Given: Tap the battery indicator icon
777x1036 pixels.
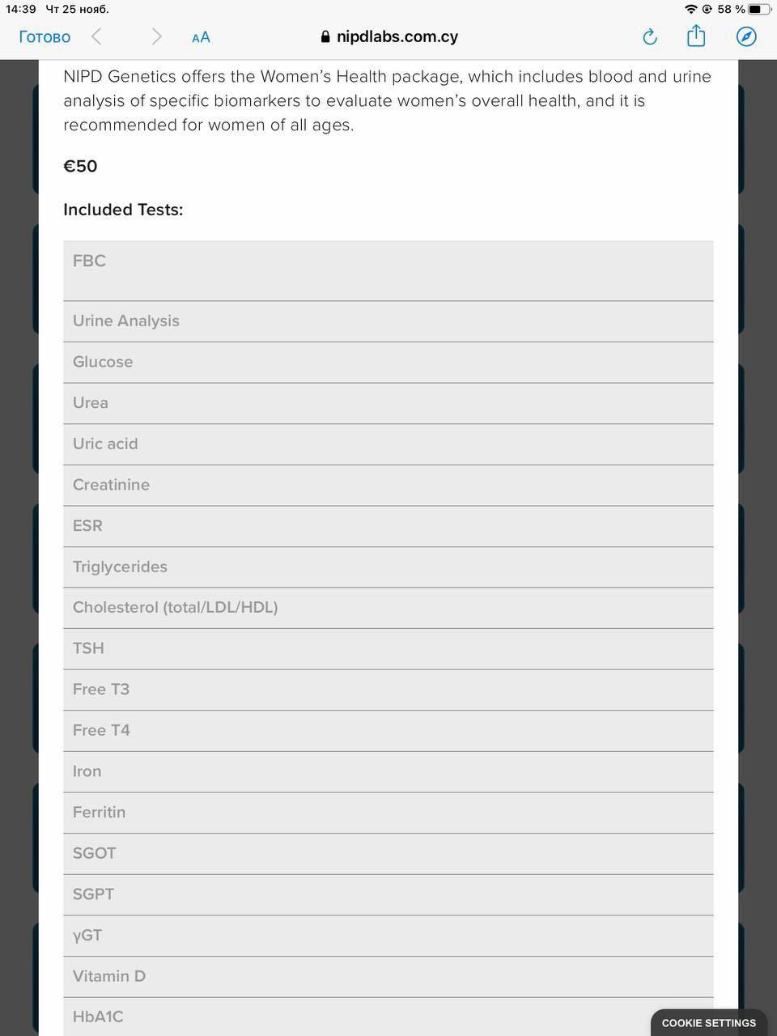Looking at the screenshot, I should [760, 10].
